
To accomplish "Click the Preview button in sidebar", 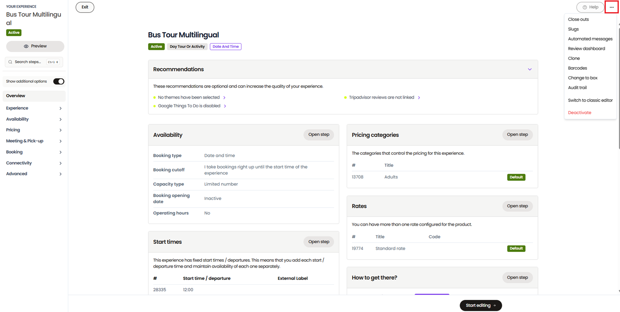I will pos(35,46).
